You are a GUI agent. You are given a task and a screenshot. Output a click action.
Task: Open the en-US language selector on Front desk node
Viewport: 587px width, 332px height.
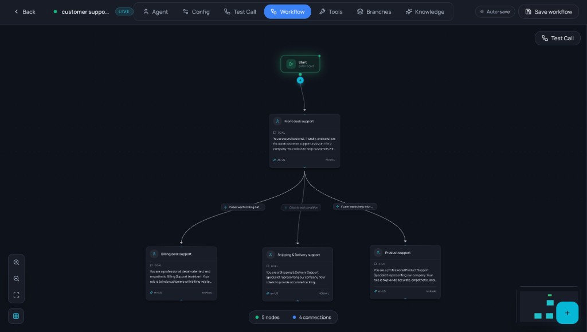coord(280,160)
